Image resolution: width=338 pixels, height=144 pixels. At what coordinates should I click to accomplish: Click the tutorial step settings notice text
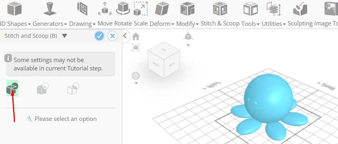[58, 64]
